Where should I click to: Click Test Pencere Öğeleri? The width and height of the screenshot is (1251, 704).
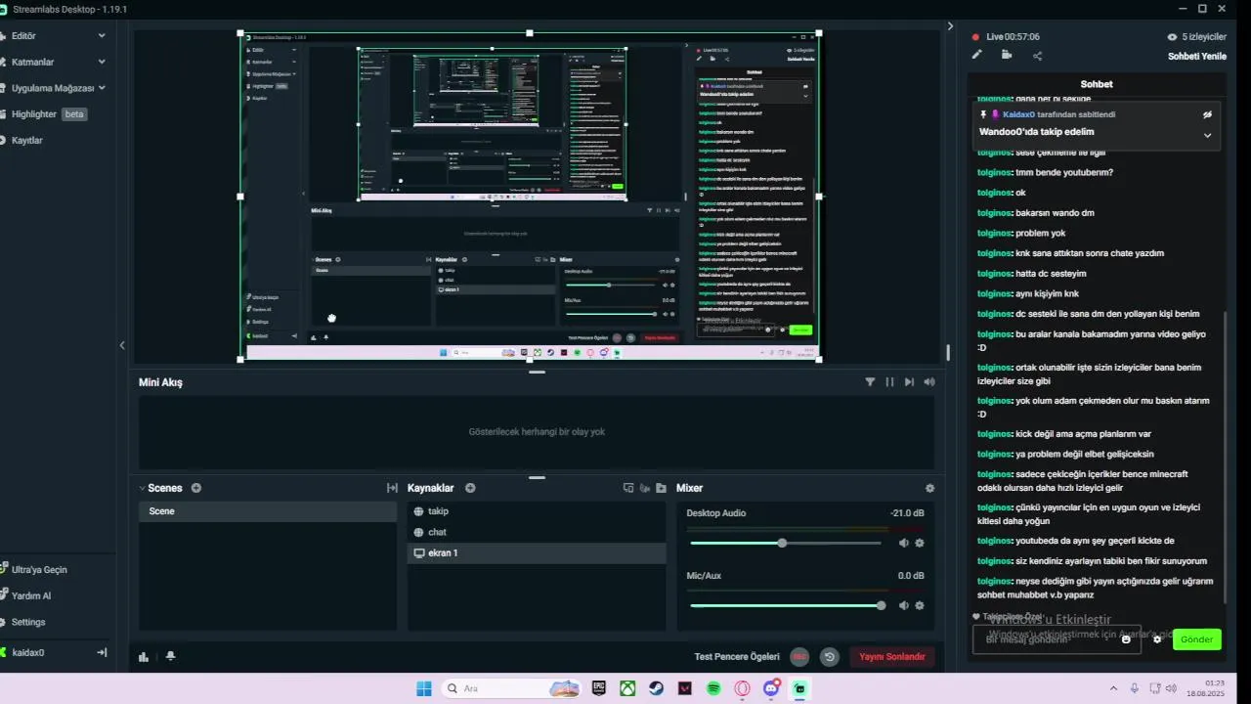[737, 657]
